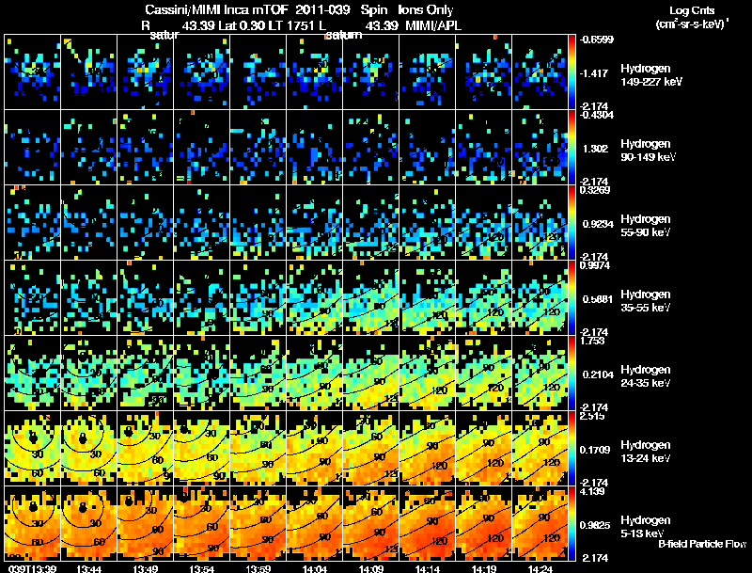Click the color bar beside Hydrogen 5-13 keV
752x573 pixels.
572,524
